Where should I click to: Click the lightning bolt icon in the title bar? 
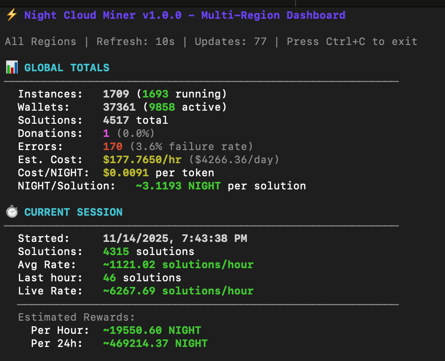click(11, 15)
